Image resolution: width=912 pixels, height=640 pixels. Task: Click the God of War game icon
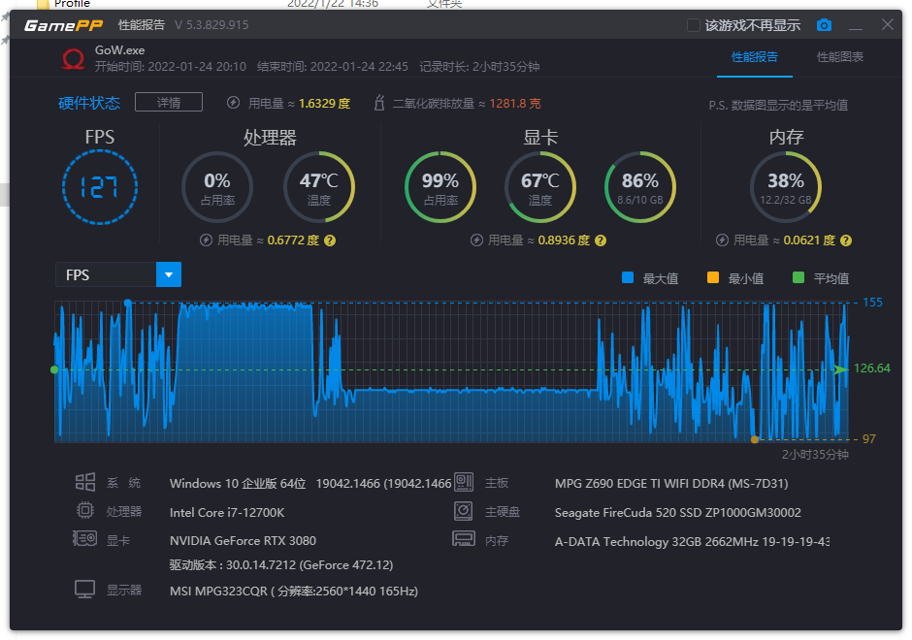[x=74, y=59]
